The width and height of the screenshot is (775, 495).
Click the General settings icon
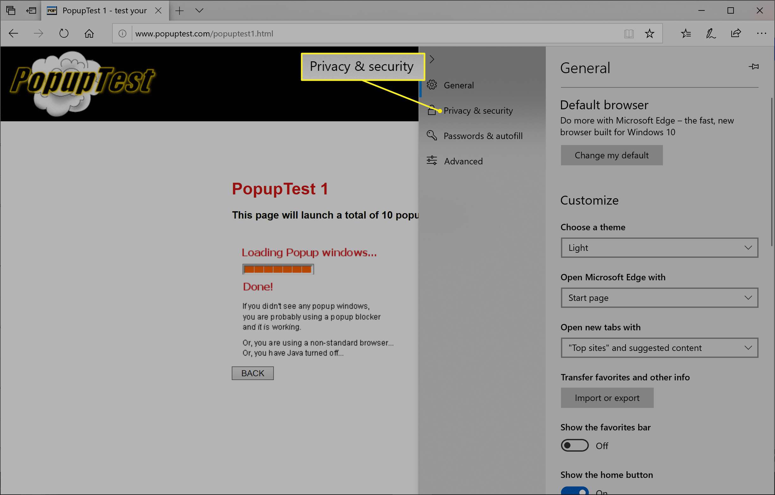coord(432,84)
